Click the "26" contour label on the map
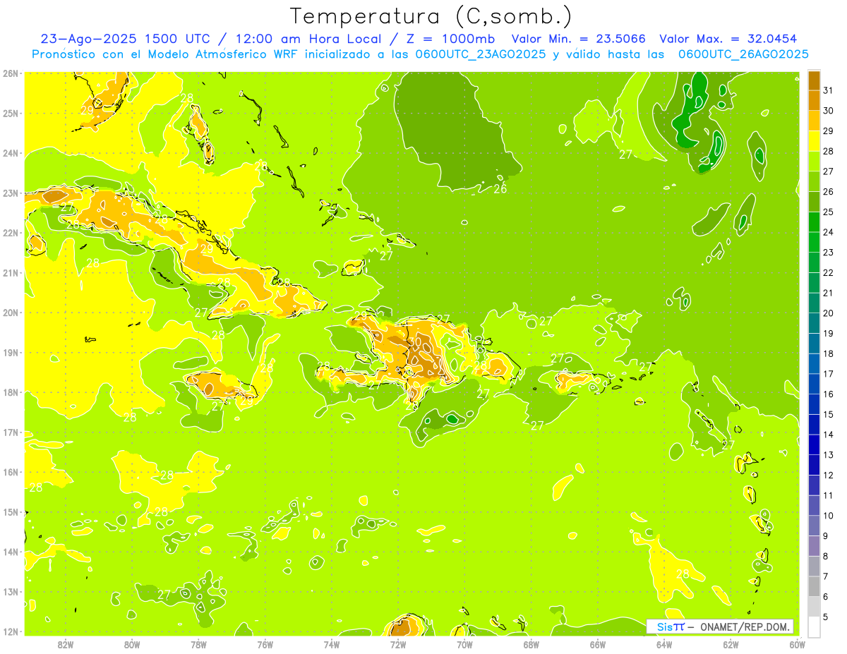Image resolution: width=847 pixels, height=654 pixels. coord(500,188)
